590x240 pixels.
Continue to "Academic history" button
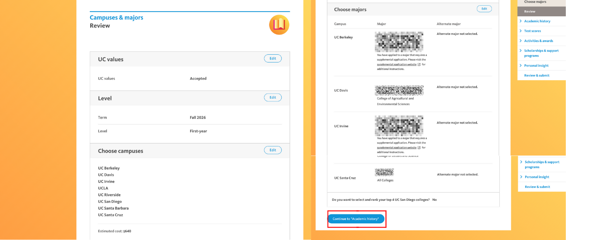(x=355, y=219)
